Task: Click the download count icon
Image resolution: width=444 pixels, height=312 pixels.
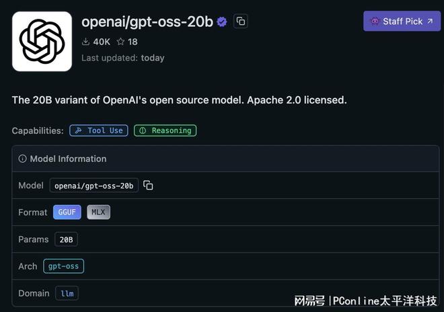Action: [x=85, y=42]
